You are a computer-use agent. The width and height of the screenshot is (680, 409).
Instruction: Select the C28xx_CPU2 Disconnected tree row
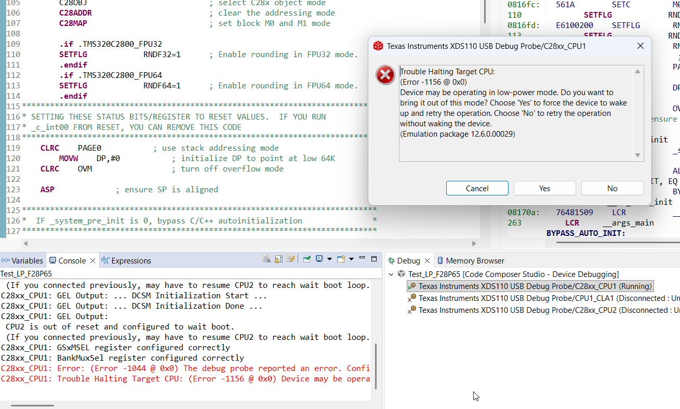click(543, 310)
